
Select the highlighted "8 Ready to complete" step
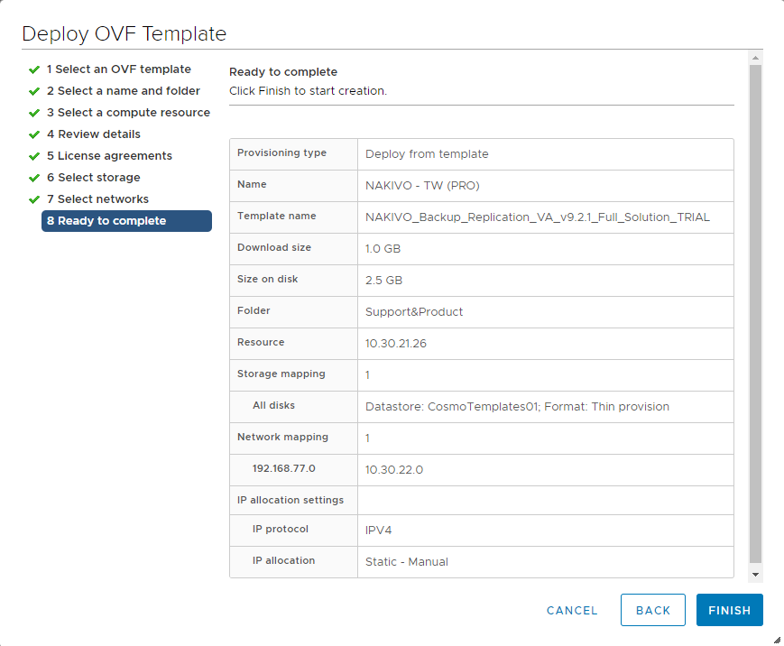tap(126, 220)
